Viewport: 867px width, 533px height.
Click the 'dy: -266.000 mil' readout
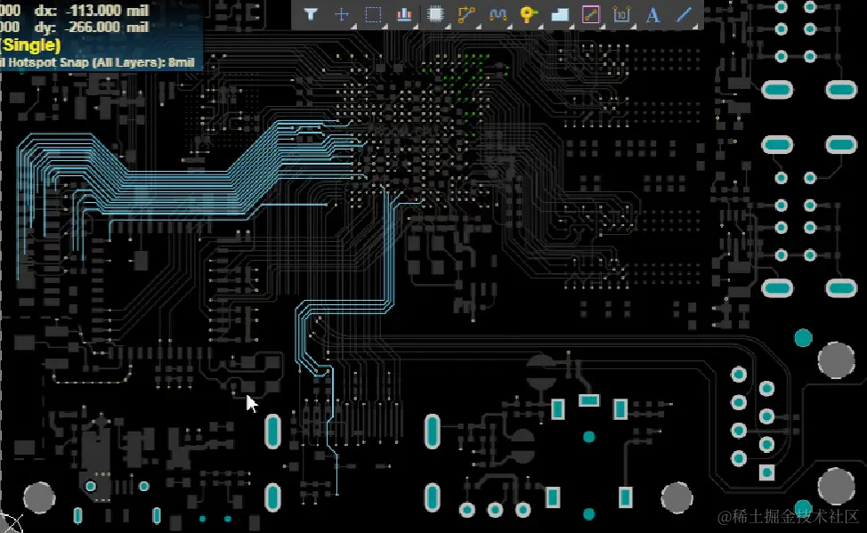91,27
